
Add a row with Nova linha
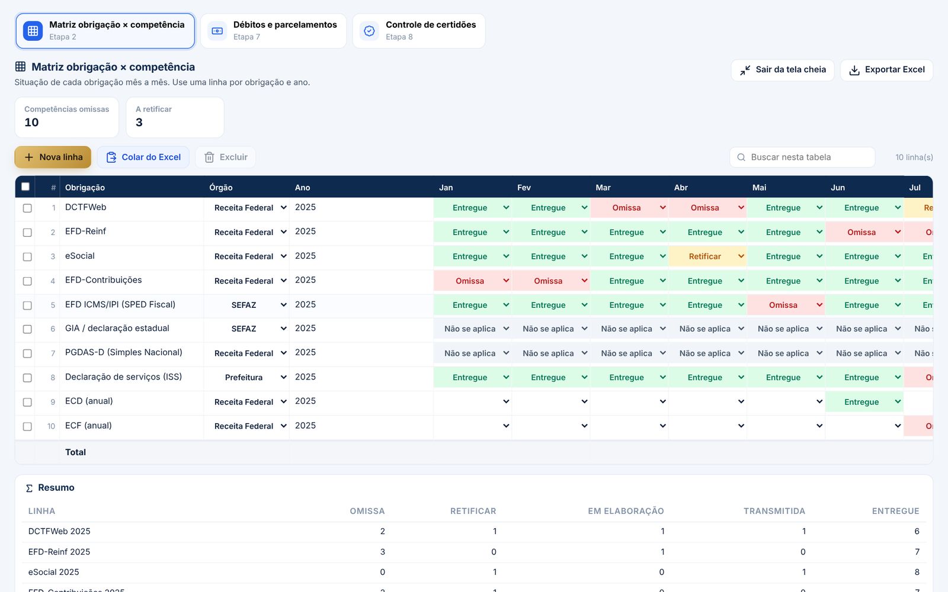53,157
